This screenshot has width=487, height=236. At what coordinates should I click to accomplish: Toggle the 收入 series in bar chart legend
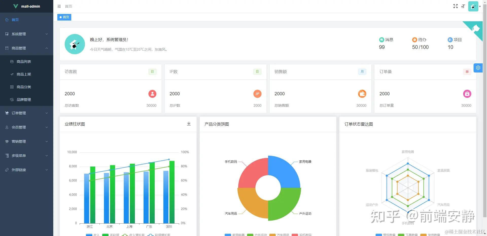93,235
